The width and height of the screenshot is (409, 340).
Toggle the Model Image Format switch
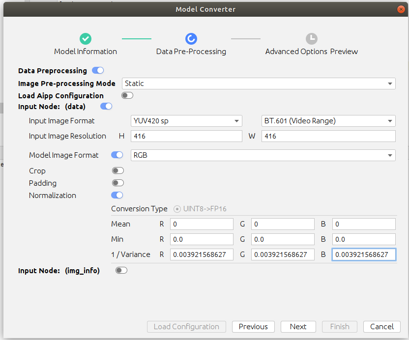[117, 155]
